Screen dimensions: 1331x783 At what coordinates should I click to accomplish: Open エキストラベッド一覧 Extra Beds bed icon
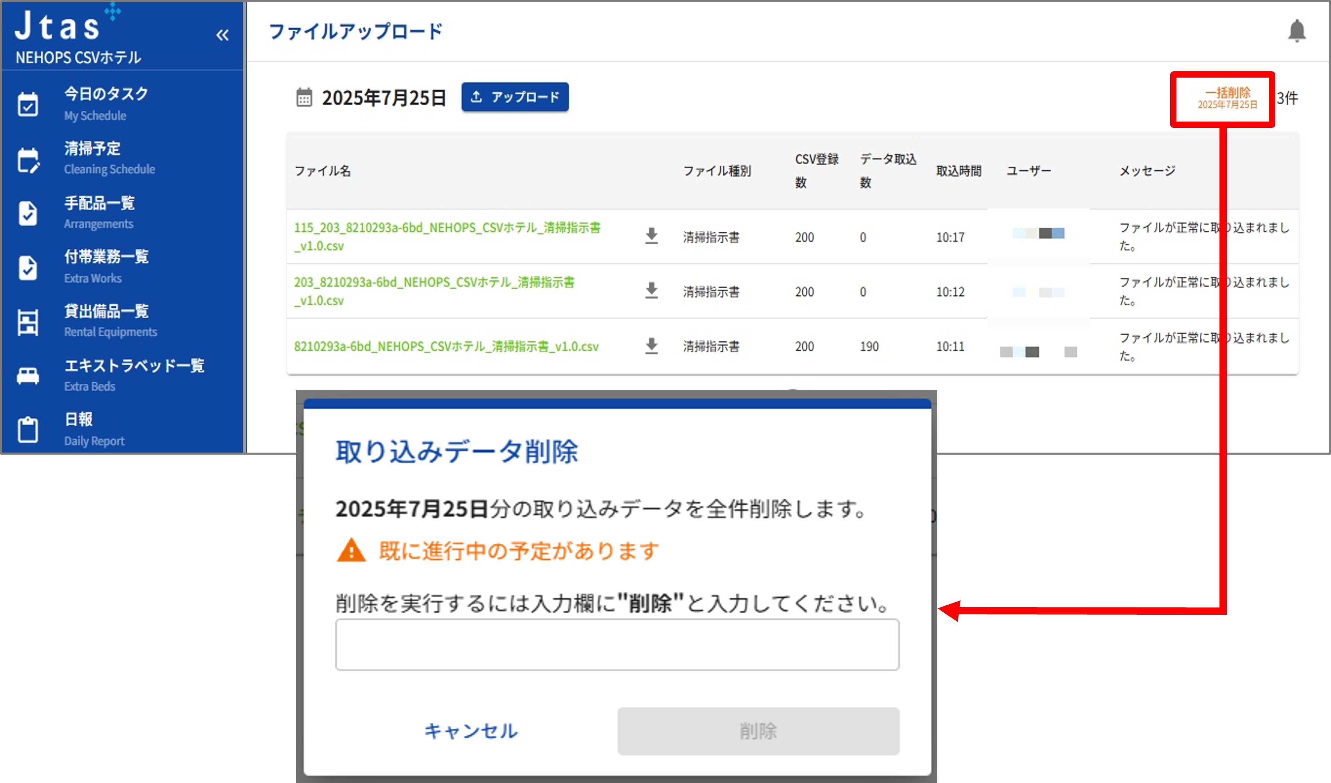(27, 376)
